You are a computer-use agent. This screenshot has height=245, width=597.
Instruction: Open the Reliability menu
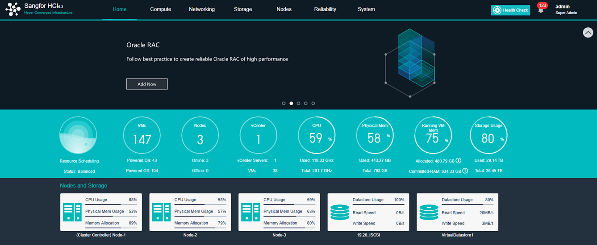[x=325, y=9]
